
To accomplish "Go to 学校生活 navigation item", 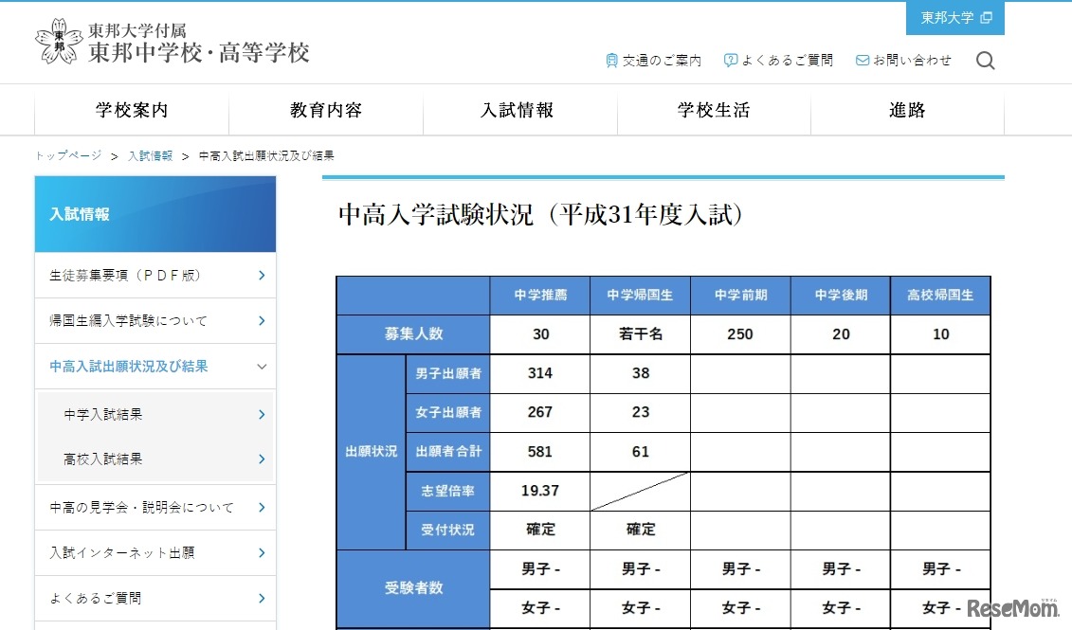I will (714, 110).
